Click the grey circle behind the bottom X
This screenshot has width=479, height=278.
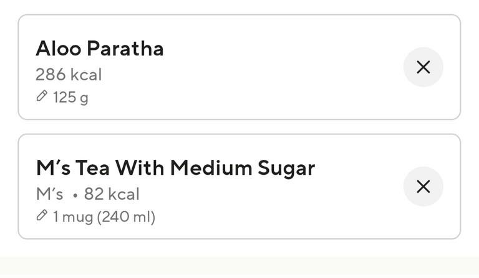423,187
